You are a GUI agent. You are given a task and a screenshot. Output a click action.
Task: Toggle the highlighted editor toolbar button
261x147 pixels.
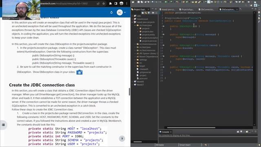coord(209,2)
